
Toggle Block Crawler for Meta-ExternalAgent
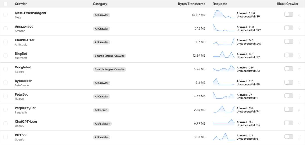(289, 14)
